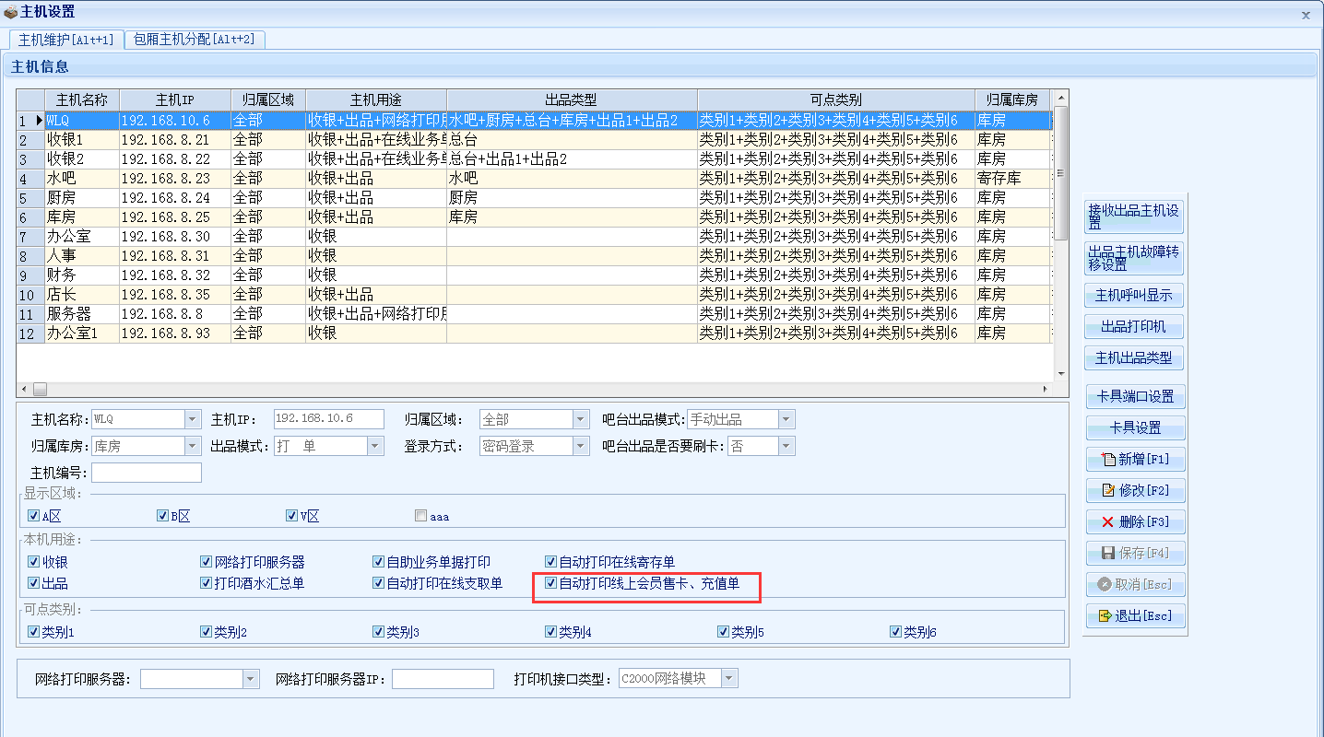Toggle 自动打印在线寄存单 checkbox

pos(550,562)
